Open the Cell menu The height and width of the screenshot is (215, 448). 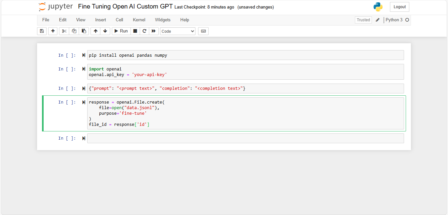point(119,20)
